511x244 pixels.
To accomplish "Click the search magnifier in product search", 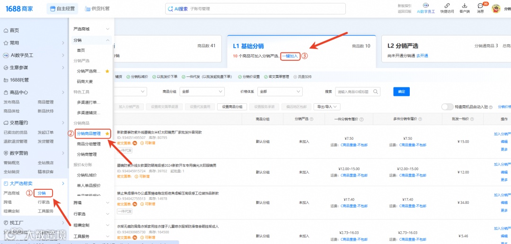I will tap(376, 92).
